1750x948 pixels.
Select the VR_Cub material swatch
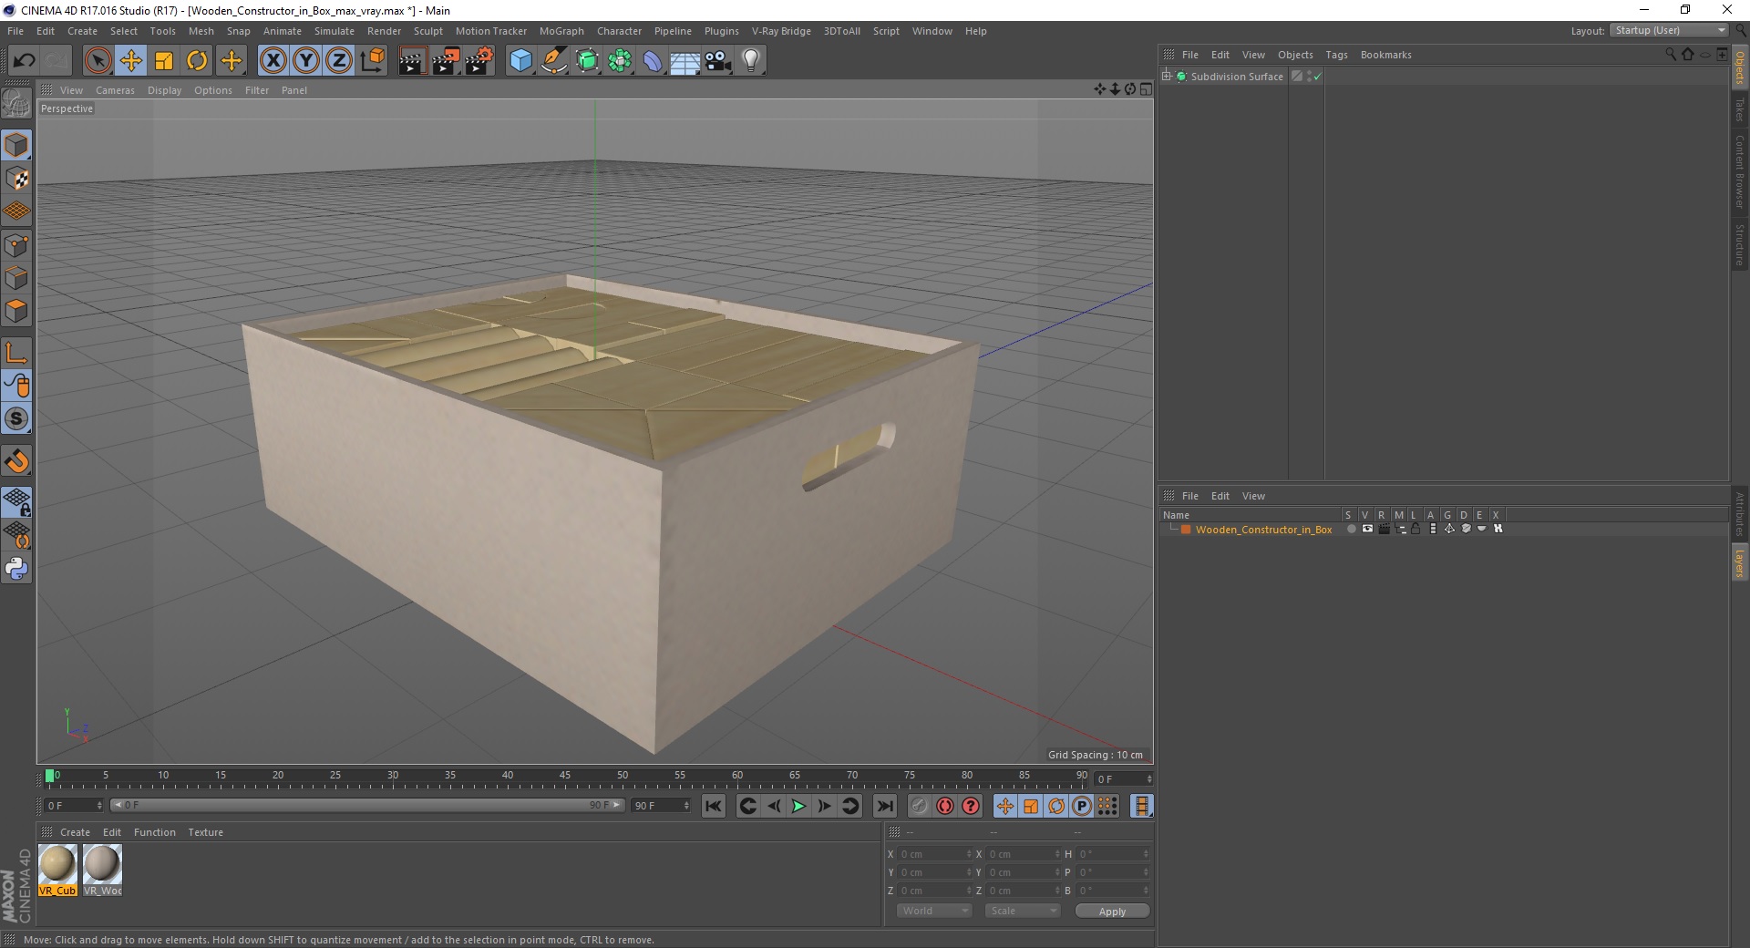coord(57,870)
